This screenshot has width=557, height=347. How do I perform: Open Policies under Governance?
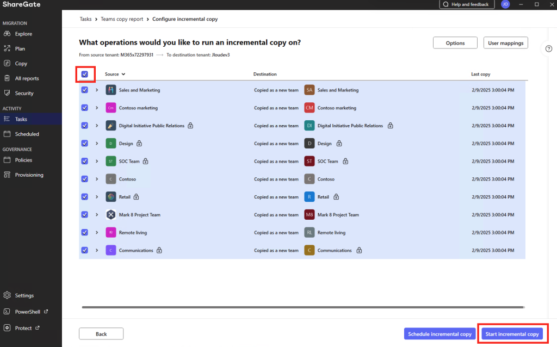[31, 160]
